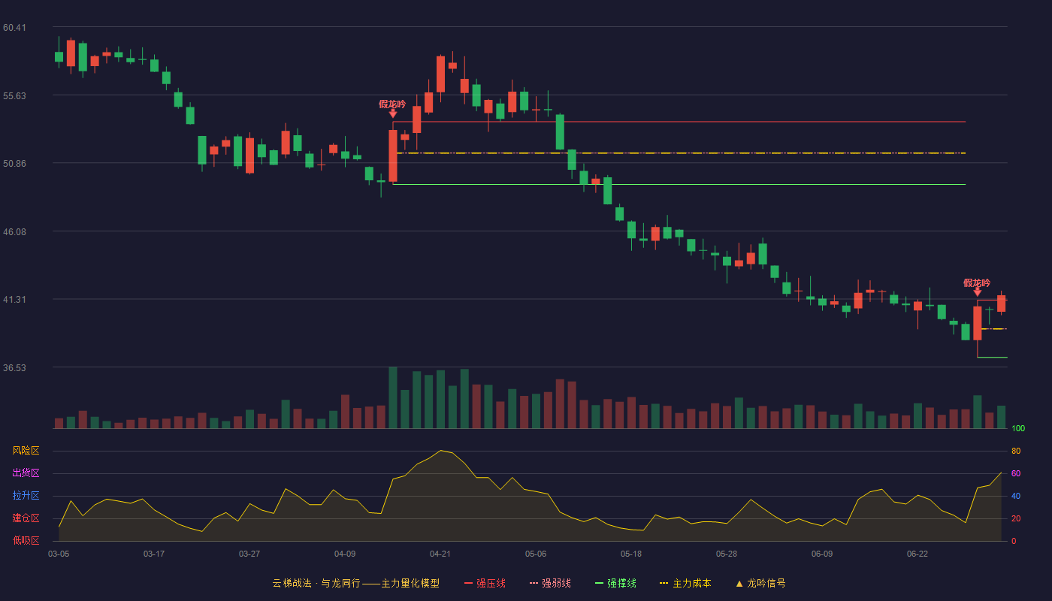Click the 46.08 price axis label
Image resolution: width=1052 pixels, height=601 pixels.
[x=14, y=231]
